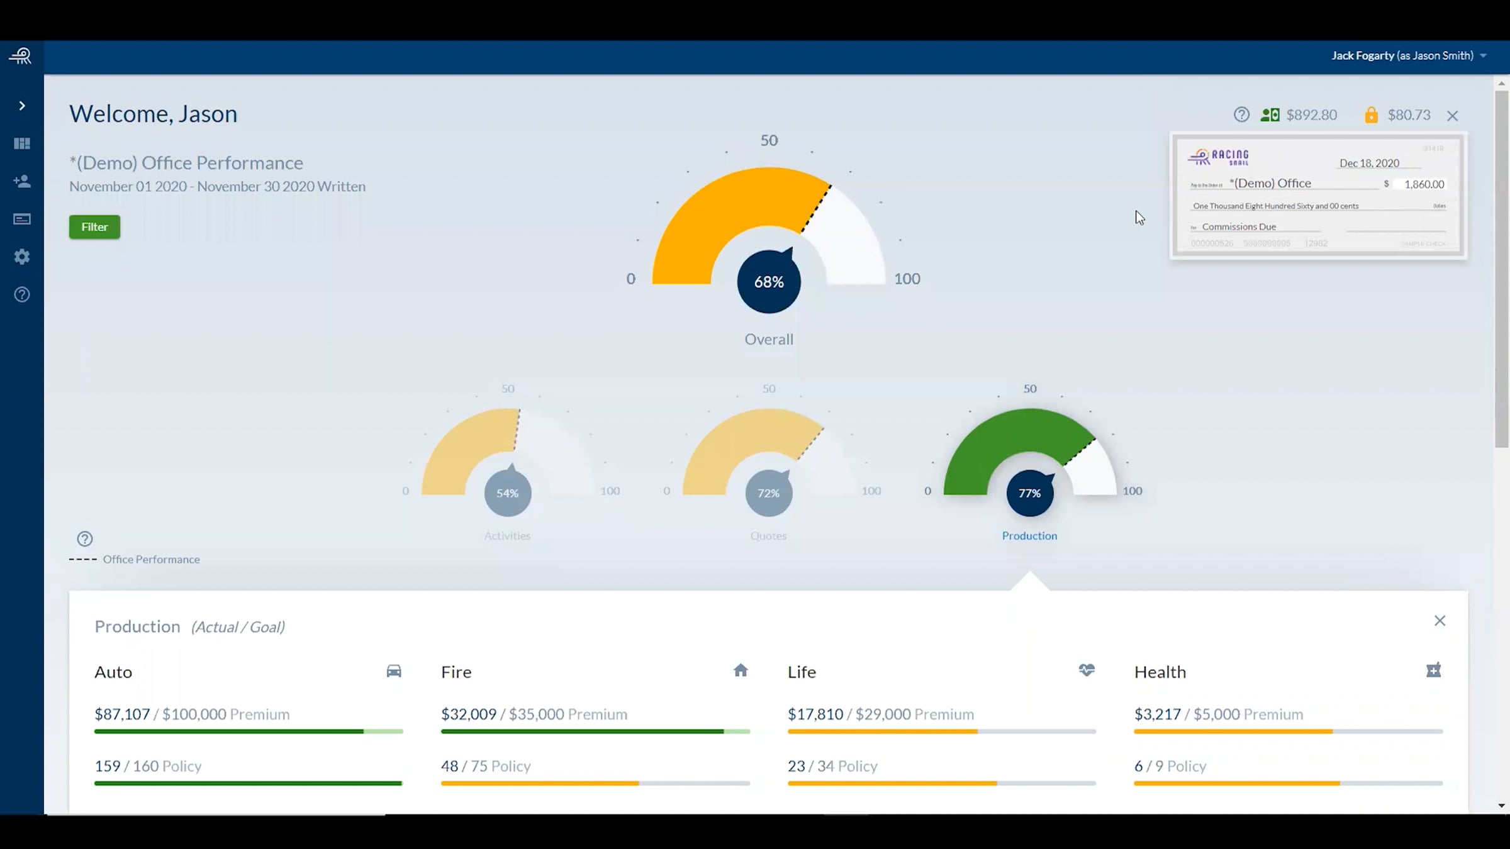Click the Auto premium progress bar
The width and height of the screenshot is (1510, 849).
pos(249,731)
